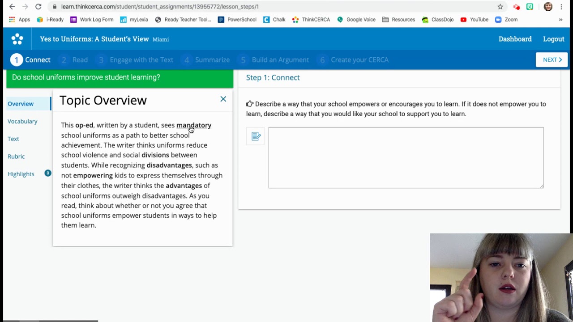Viewport: 573px width, 322px height.
Task: Select the Rubric sidebar tab
Action: point(16,156)
